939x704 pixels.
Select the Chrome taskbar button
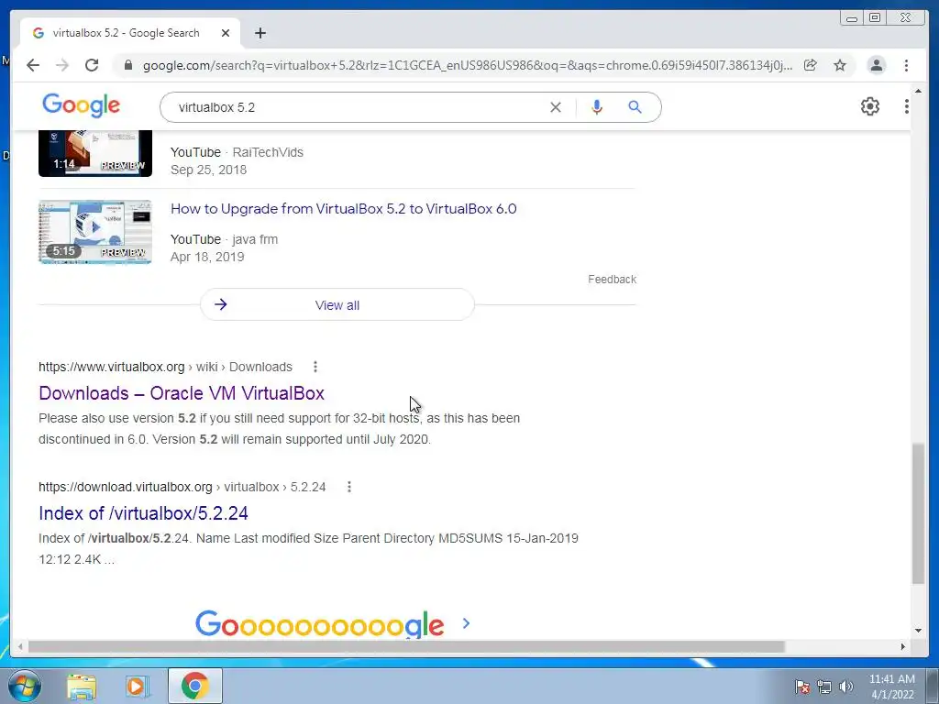pos(195,686)
